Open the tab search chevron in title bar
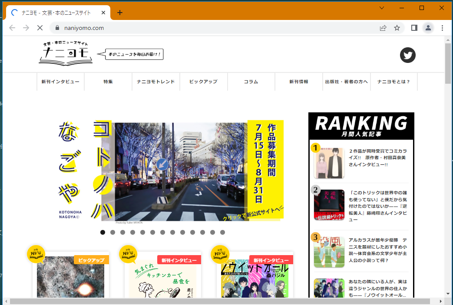This screenshot has width=453, height=305. [382, 8]
